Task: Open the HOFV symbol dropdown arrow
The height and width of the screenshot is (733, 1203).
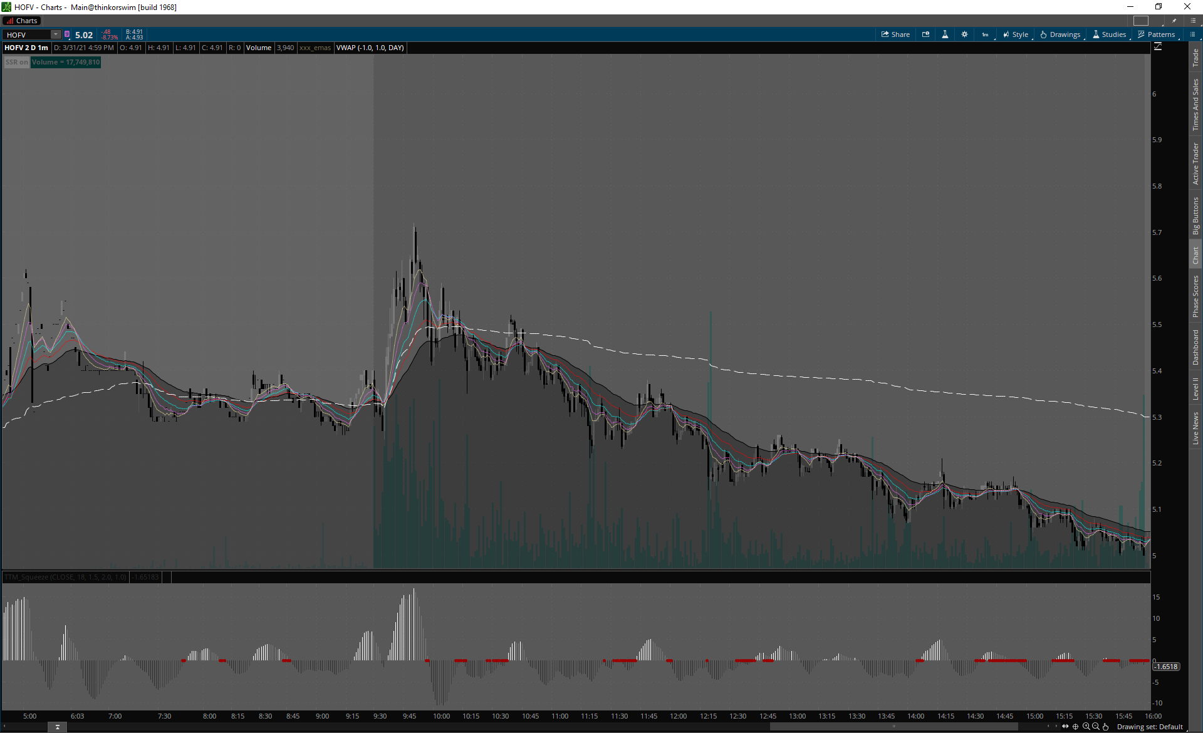Action: [56, 34]
